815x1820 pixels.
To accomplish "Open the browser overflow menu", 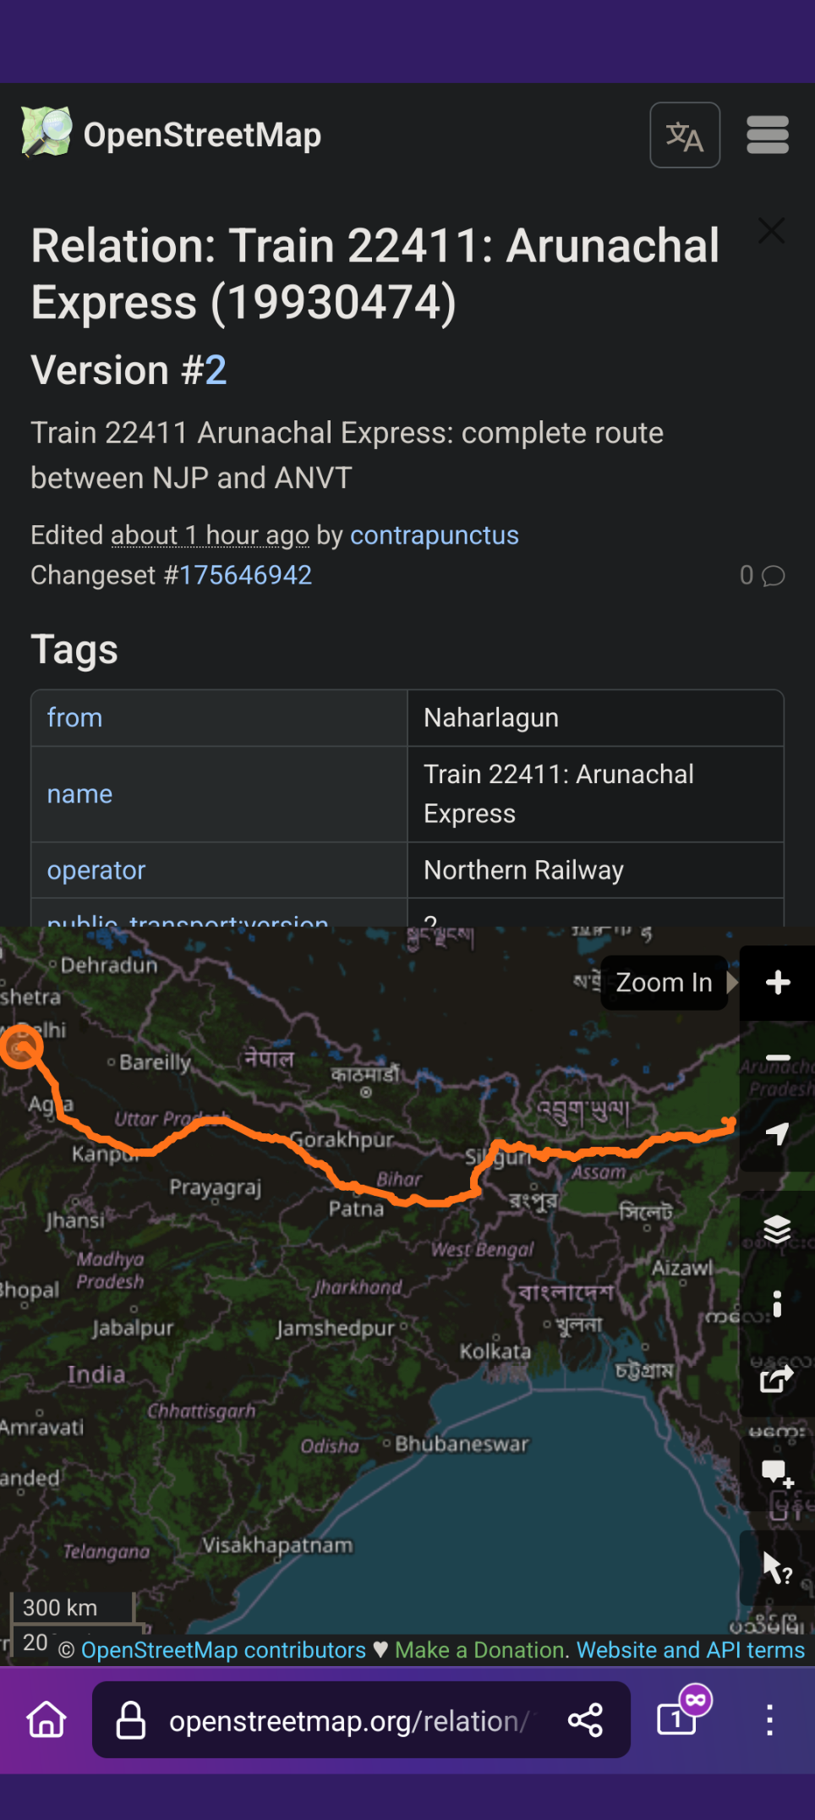I will [770, 1720].
